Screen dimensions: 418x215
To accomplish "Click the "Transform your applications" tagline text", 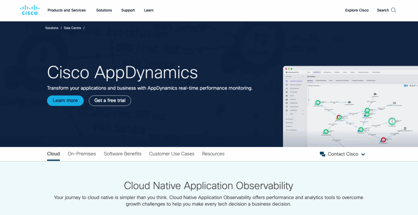I will [x=150, y=88].
